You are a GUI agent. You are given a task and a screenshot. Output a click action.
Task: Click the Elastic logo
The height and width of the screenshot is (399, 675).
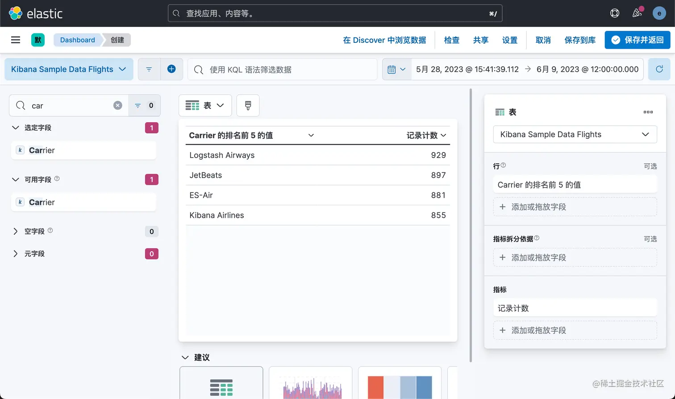pyautogui.click(x=36, y=13)
